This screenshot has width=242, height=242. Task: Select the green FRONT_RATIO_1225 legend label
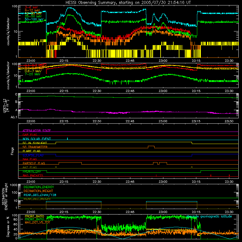(39, 219)
